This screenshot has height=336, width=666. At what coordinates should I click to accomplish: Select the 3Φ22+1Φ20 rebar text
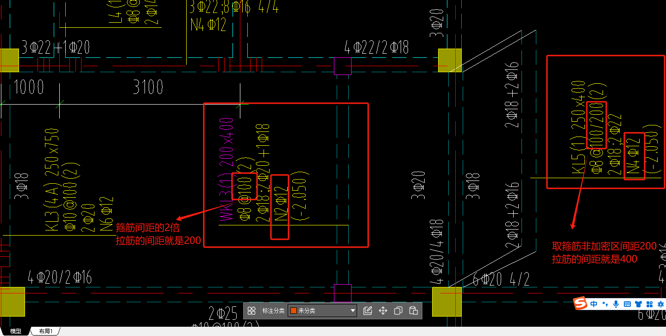(56, 47)
